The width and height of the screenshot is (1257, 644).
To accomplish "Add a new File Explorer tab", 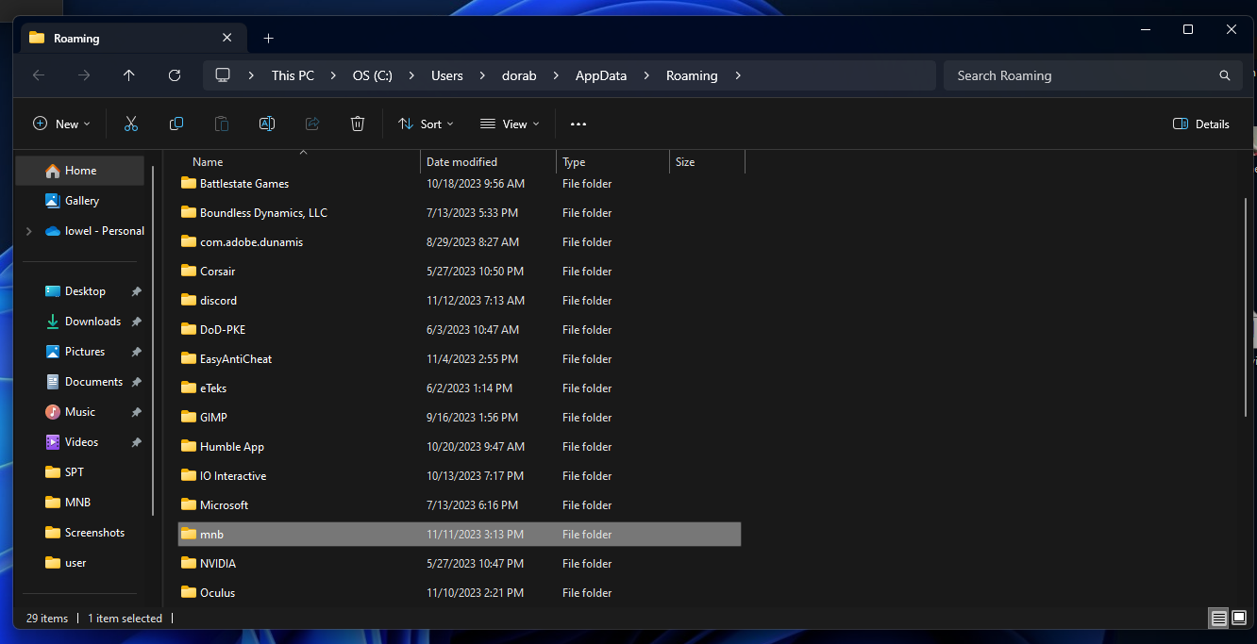I will [269, 39].
